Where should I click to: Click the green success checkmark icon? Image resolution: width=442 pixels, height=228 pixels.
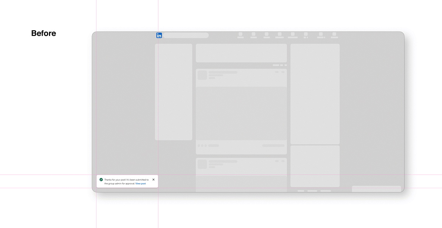tap(101, 180)
